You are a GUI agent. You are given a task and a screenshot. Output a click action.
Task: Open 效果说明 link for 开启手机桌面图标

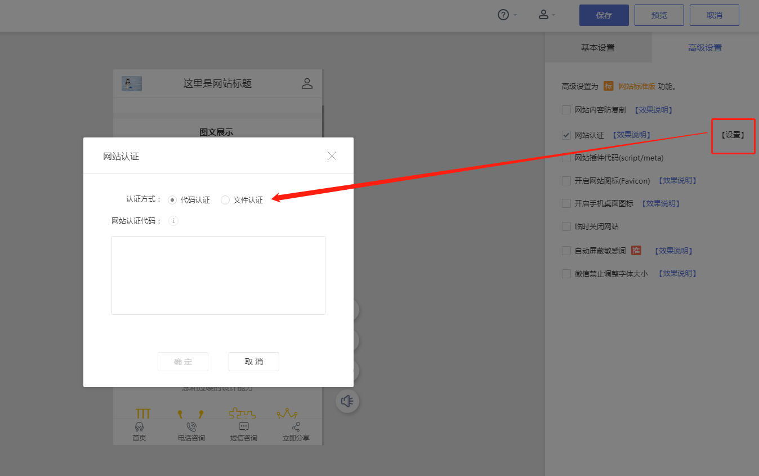[x=661, y=203]
